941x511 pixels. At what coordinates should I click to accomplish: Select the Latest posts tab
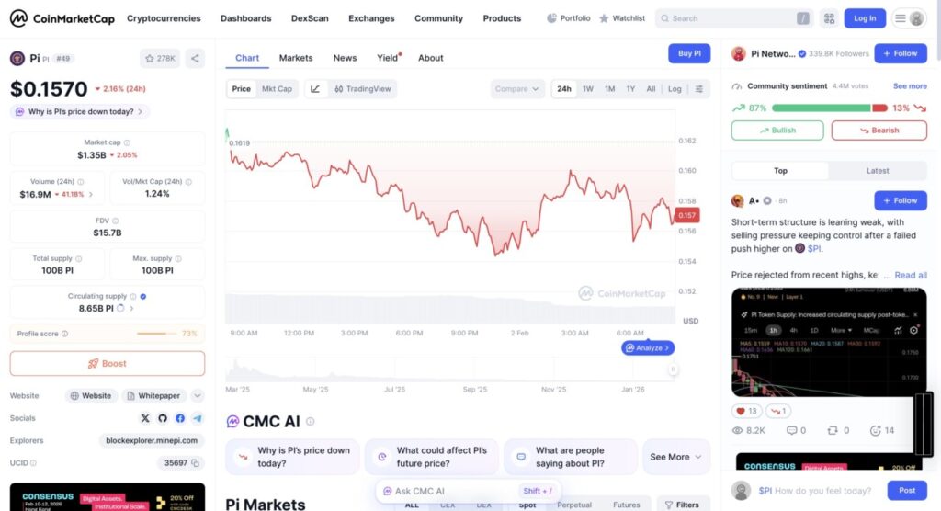pos(878,171)
